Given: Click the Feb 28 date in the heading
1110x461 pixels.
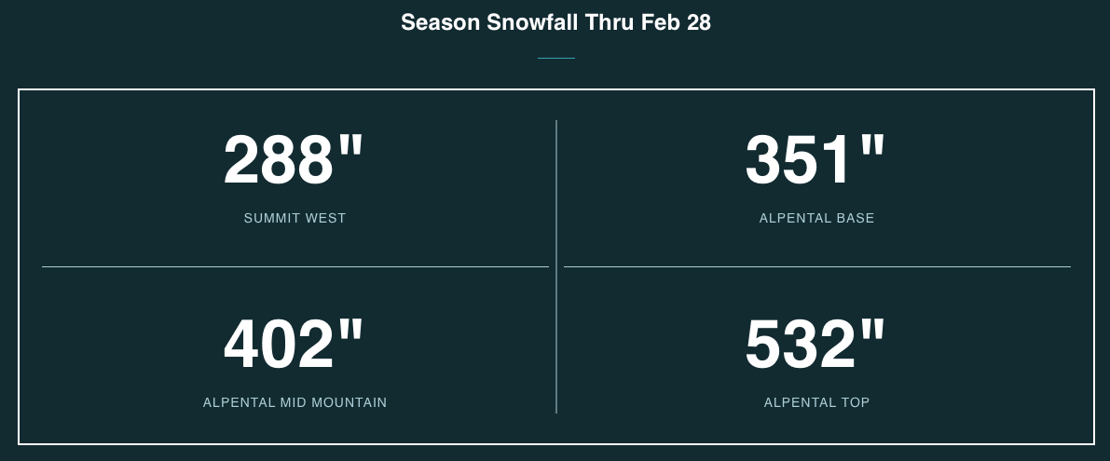Looking at the screenshot, I should point(676,22).
